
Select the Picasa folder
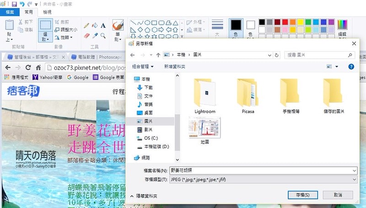tap(248, 96)
